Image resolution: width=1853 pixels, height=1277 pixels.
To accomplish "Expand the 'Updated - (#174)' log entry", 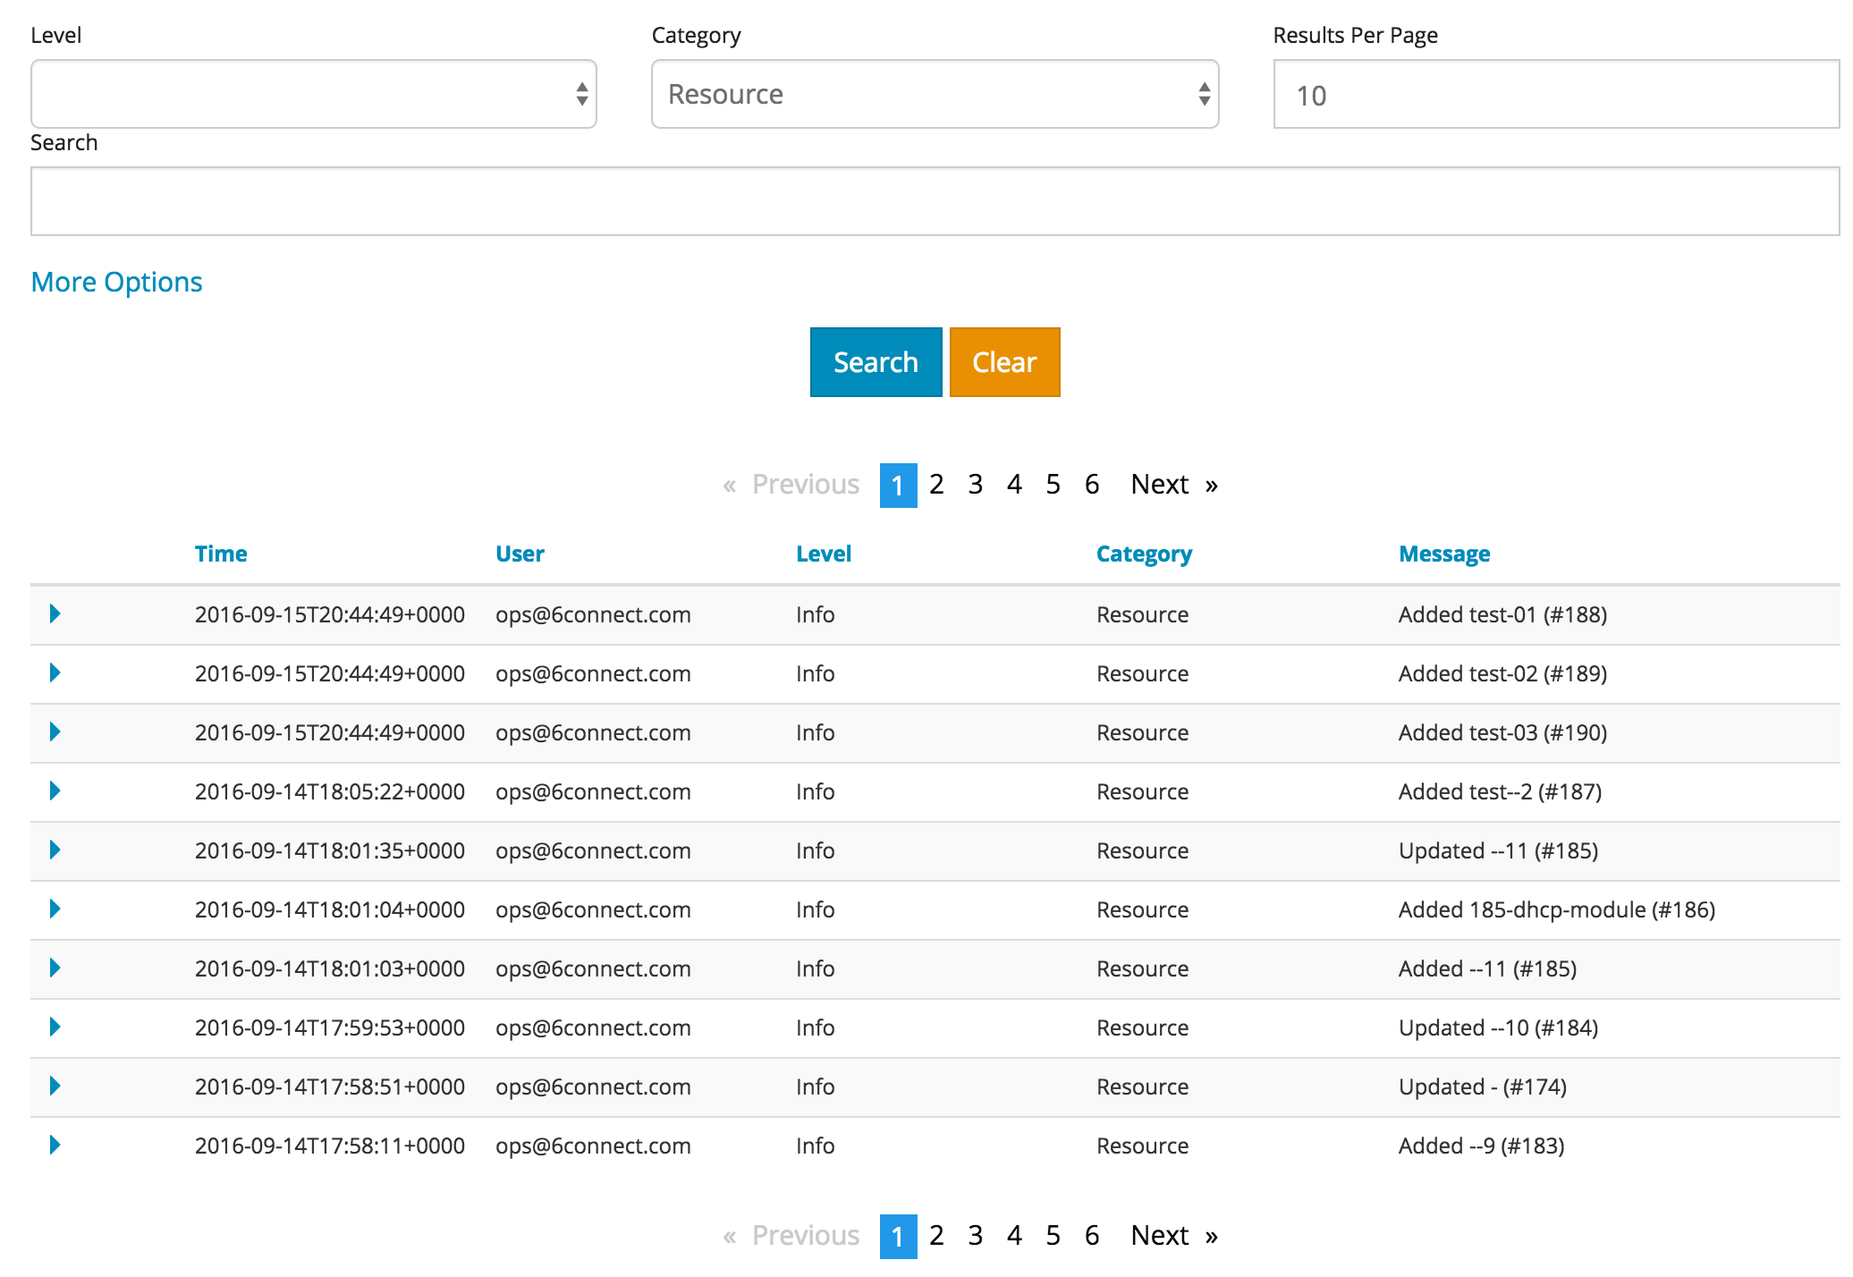I will click(x=55, y=1086).
